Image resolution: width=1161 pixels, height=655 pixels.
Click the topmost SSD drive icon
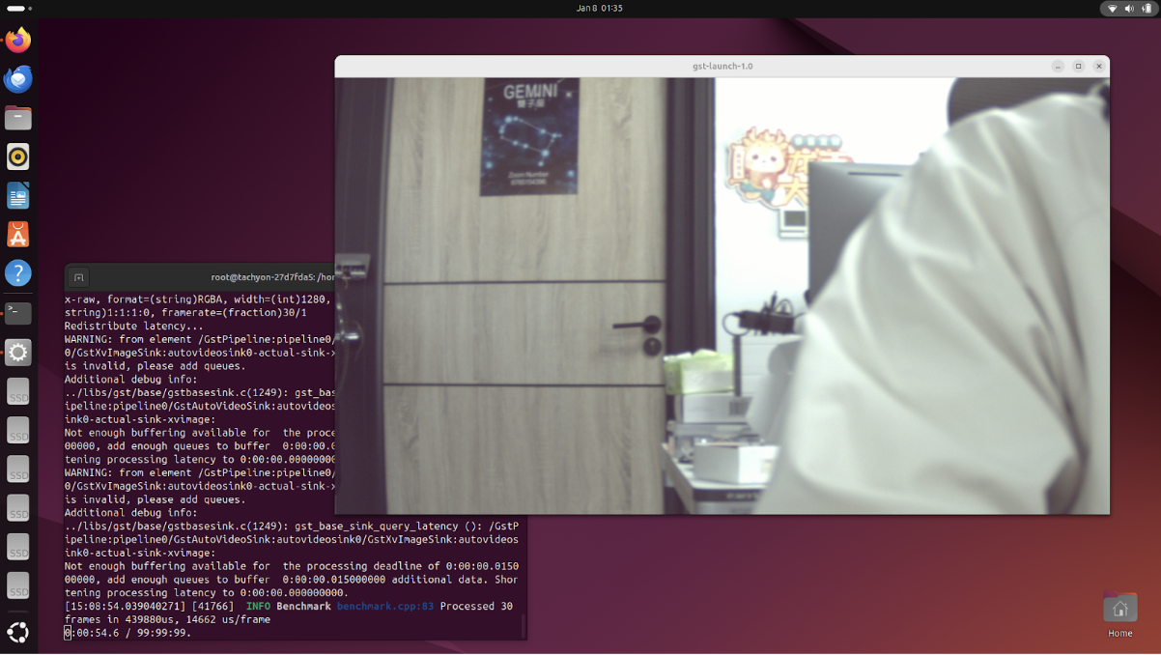pos(18,392)
